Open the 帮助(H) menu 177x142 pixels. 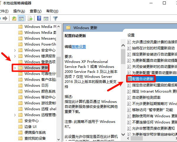tap(52, 11)
